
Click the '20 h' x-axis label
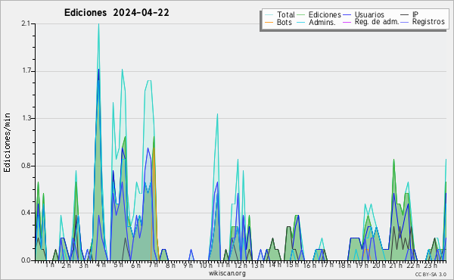click(379, 265)
